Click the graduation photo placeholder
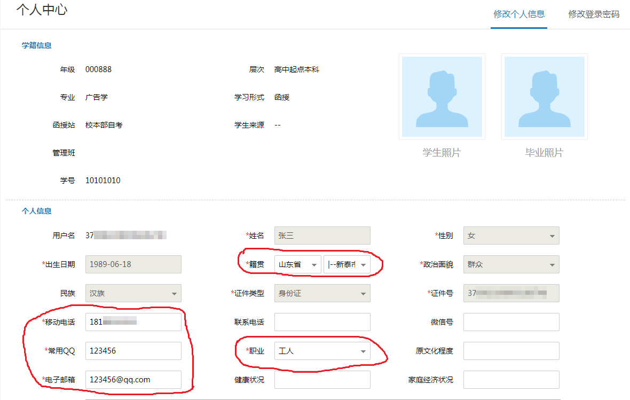 (x=544, y=97)
